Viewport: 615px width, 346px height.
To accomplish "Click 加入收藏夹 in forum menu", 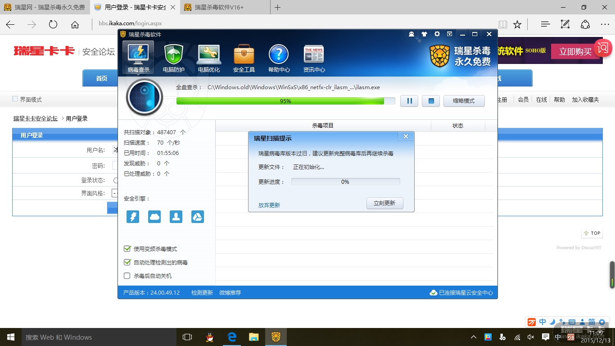I will point(585,100).
